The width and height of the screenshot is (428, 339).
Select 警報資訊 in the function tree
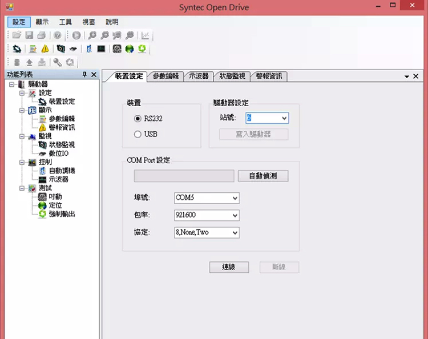coord(62,127)
